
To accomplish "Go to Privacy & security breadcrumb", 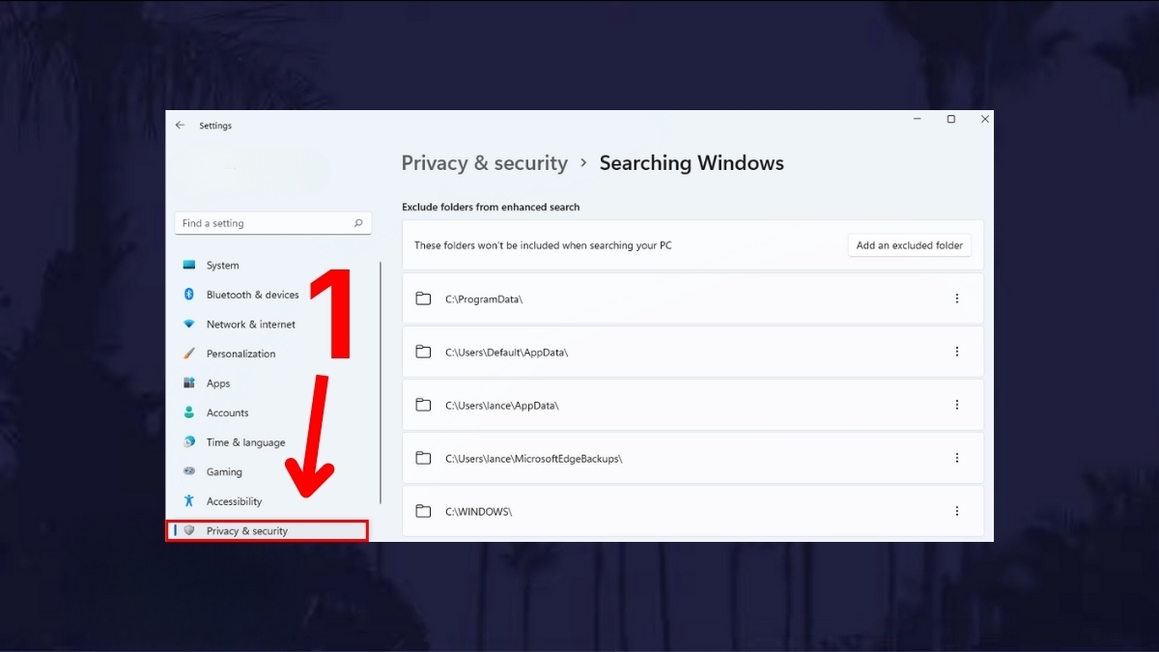I will tap(484, 163).
